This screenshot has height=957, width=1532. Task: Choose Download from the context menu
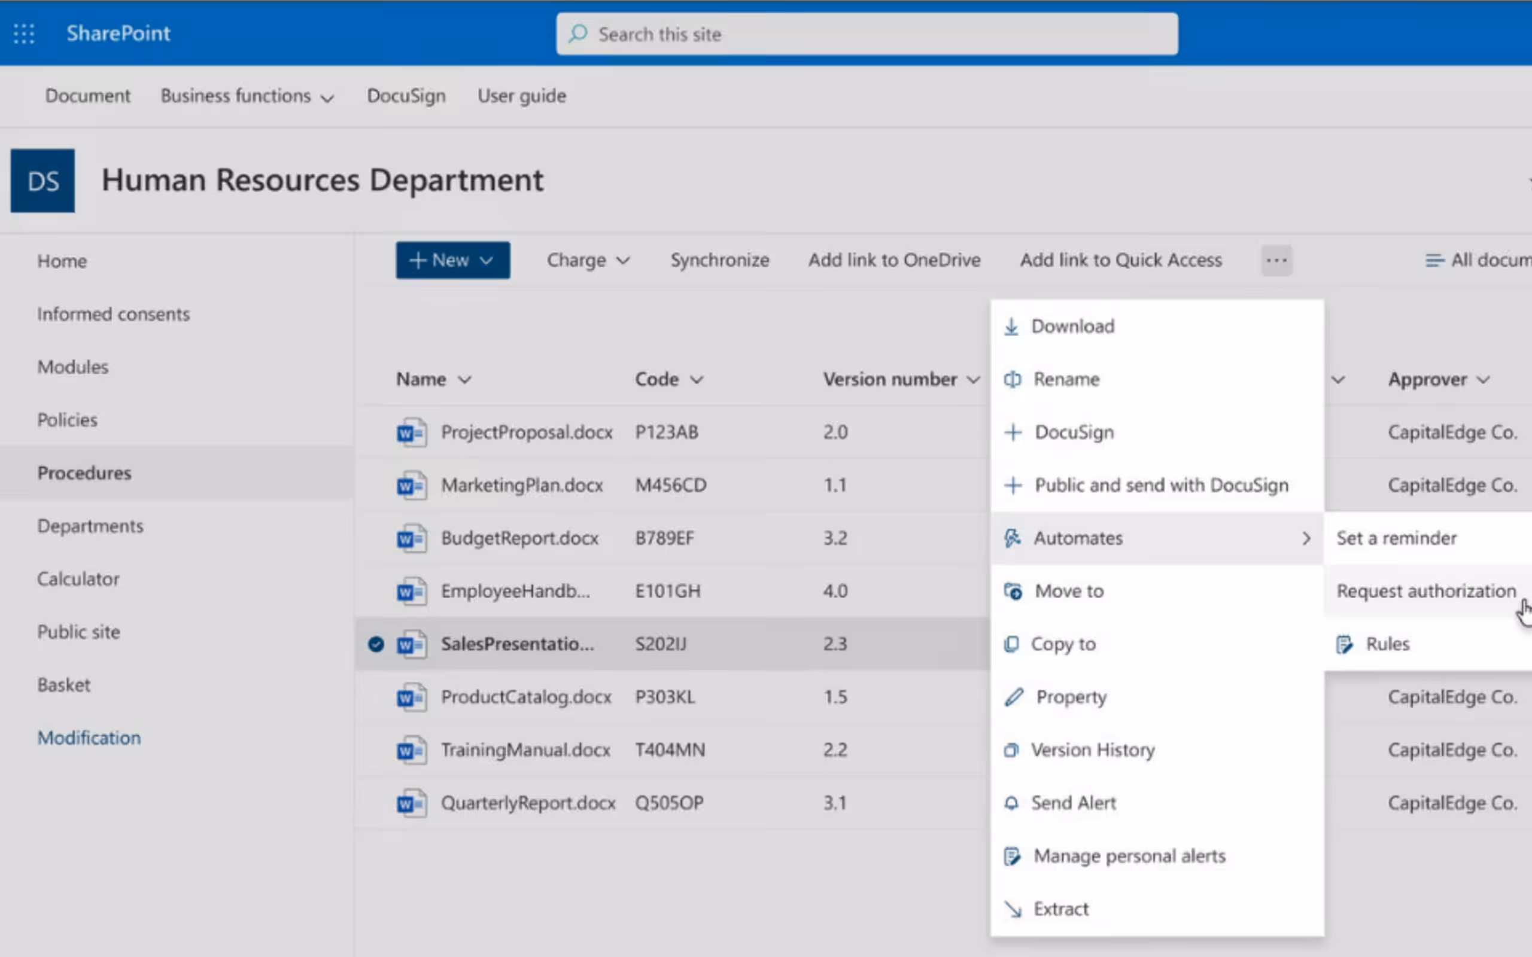(1157, 327)
